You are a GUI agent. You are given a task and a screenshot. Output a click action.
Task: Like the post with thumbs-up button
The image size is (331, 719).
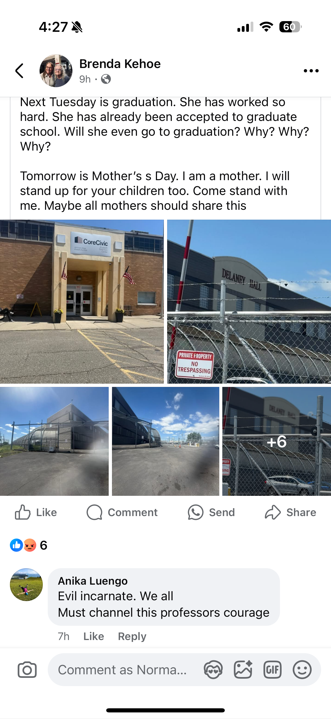click(36, 512)
